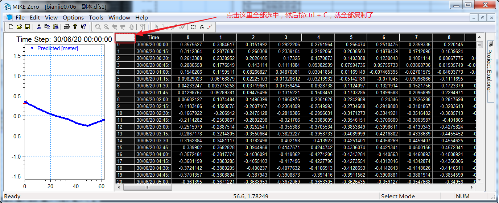
Task: Click the Copy toolbar icon
Action: (x=47, y=26)
